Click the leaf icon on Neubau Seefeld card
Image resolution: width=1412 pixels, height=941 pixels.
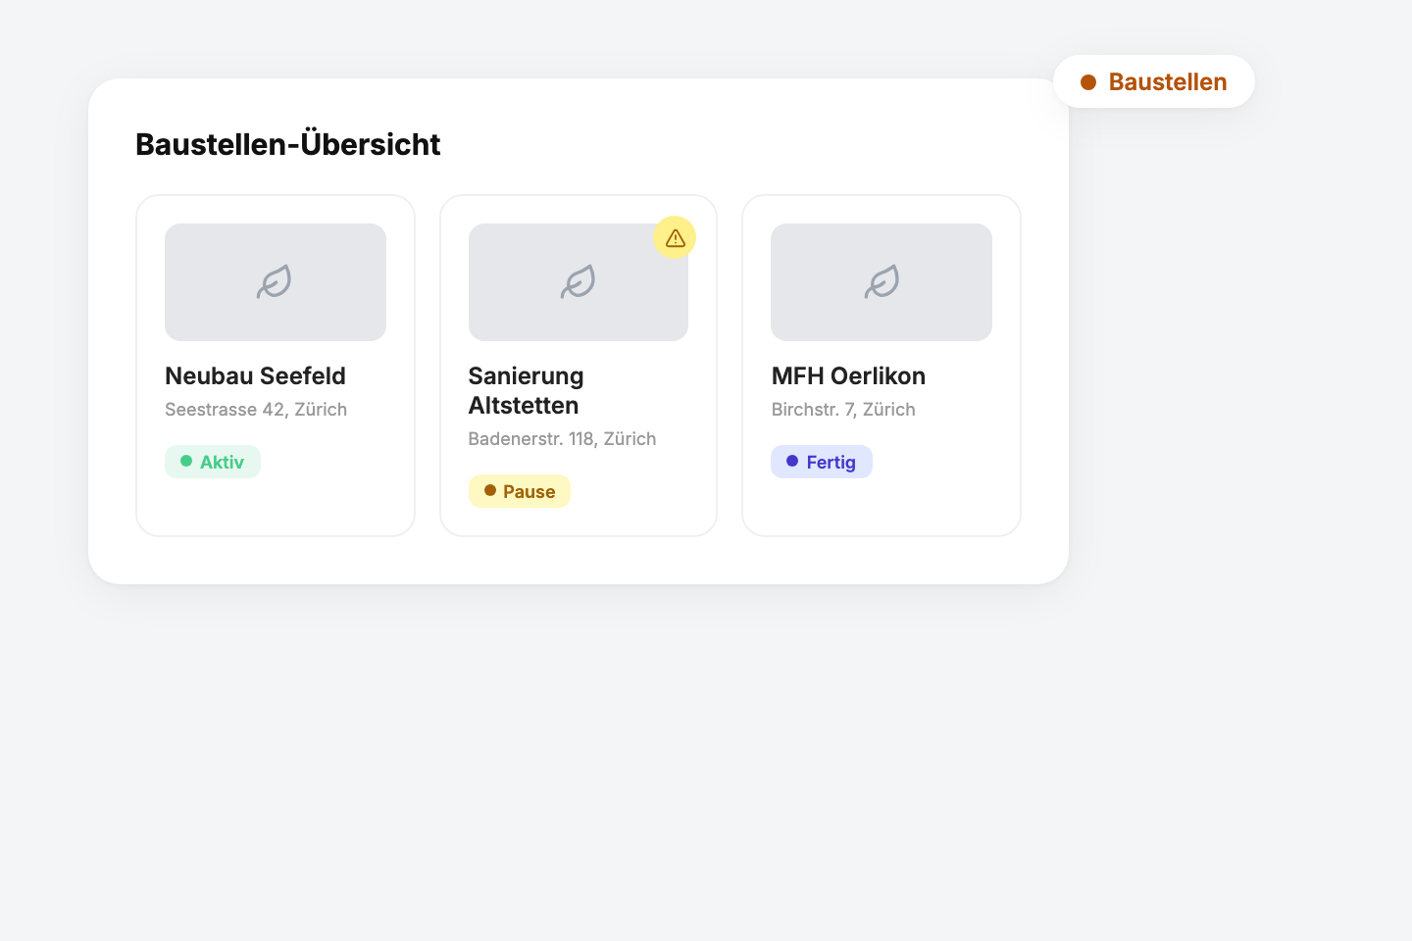click(275, 282)
